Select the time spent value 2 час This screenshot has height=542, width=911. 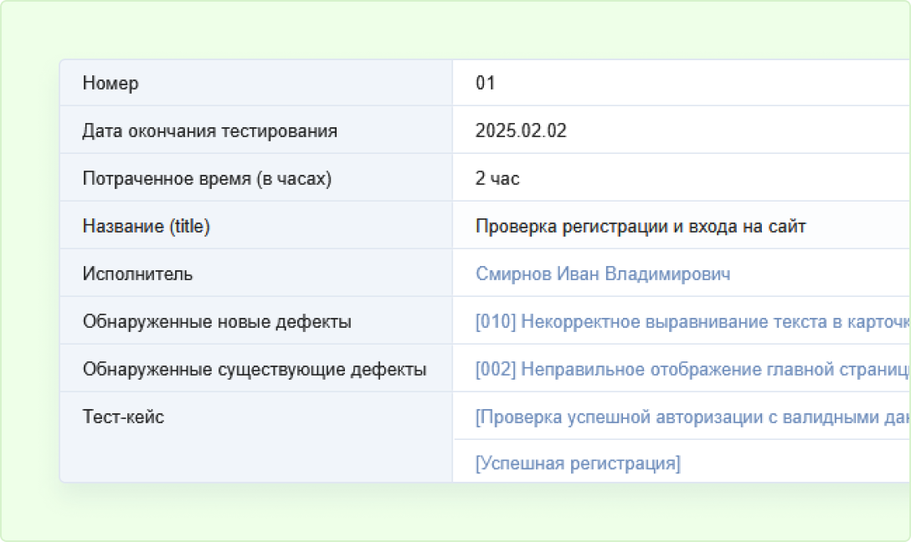click(x=497, y=178)
